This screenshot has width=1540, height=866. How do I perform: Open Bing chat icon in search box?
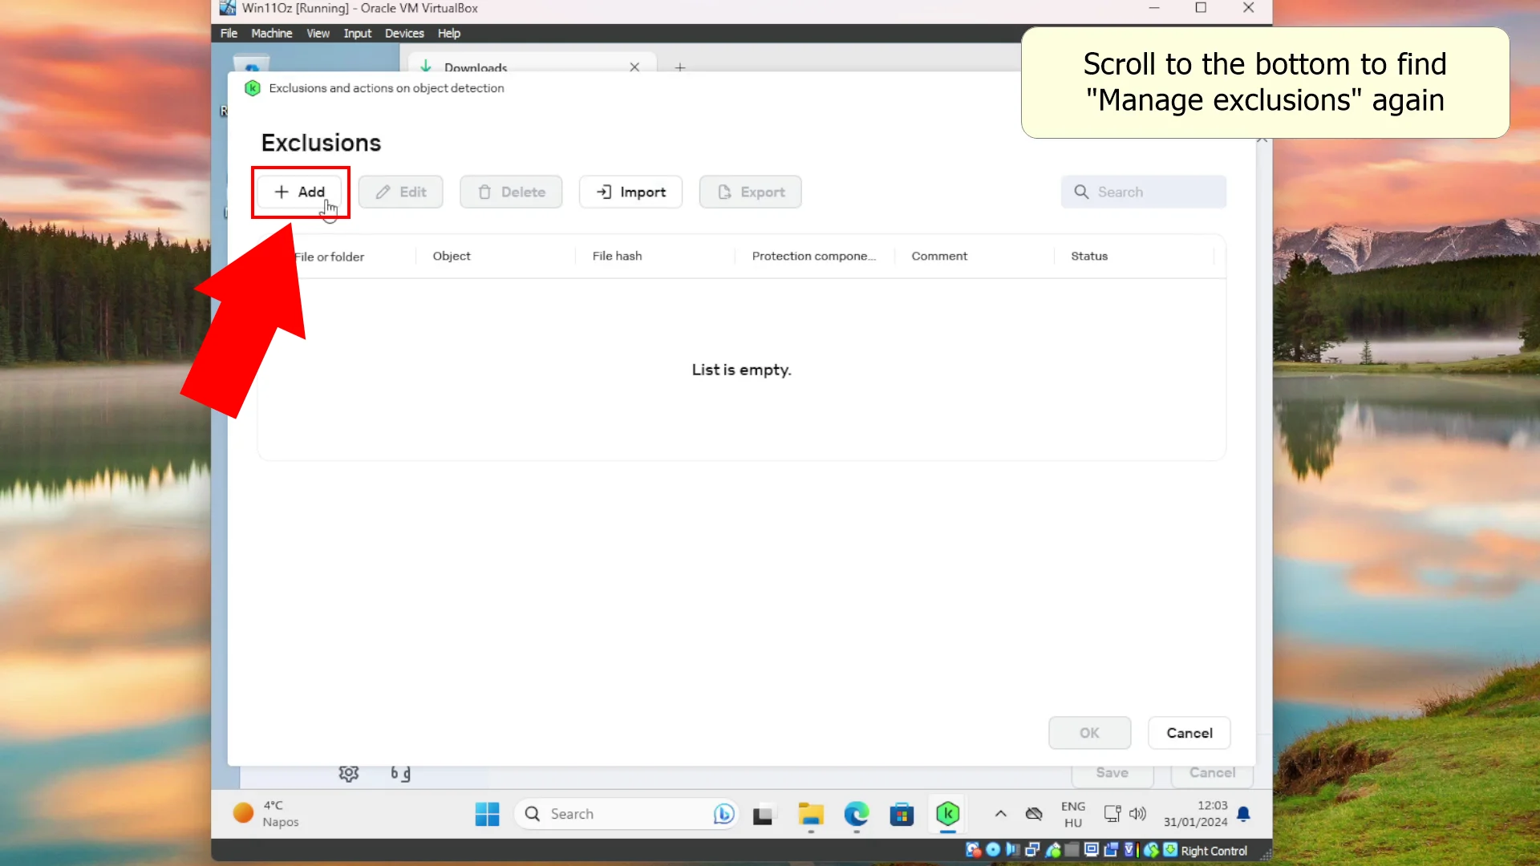(723, 814)
